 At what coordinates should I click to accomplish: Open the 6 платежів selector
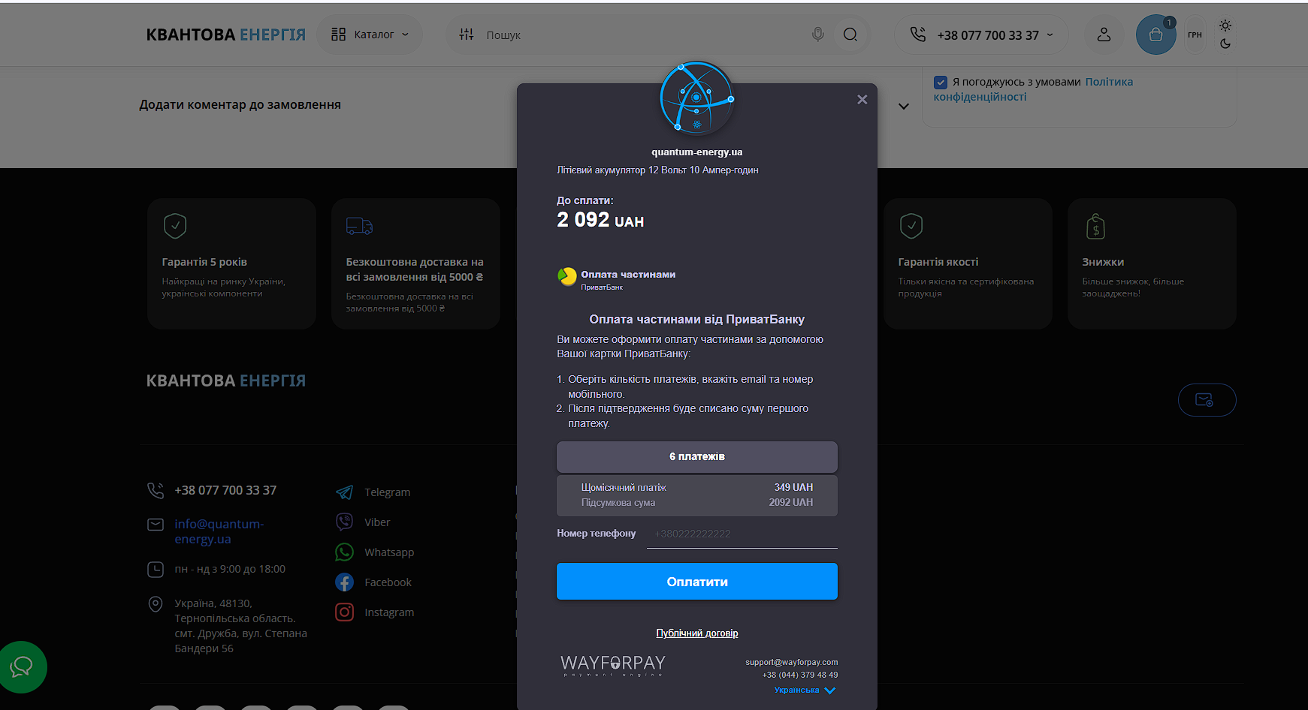pos(697,456)
